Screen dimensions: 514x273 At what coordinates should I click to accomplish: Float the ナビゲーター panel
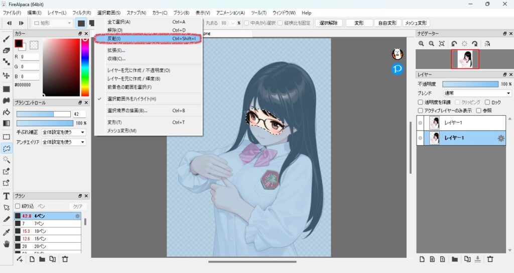[505, 34]
